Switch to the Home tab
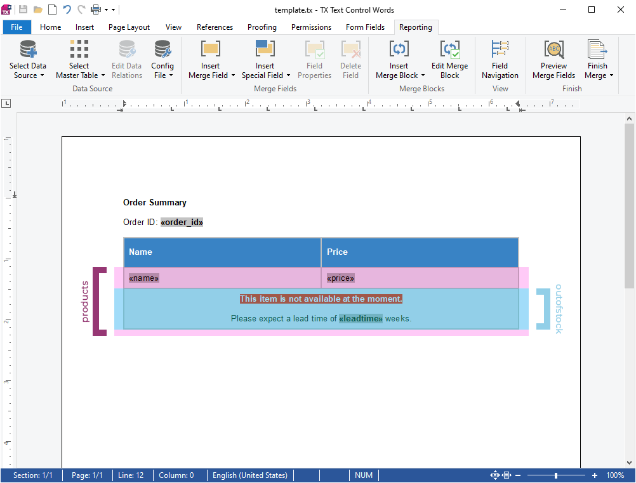This screenshot has height=483, width=636. coord(50,27)
